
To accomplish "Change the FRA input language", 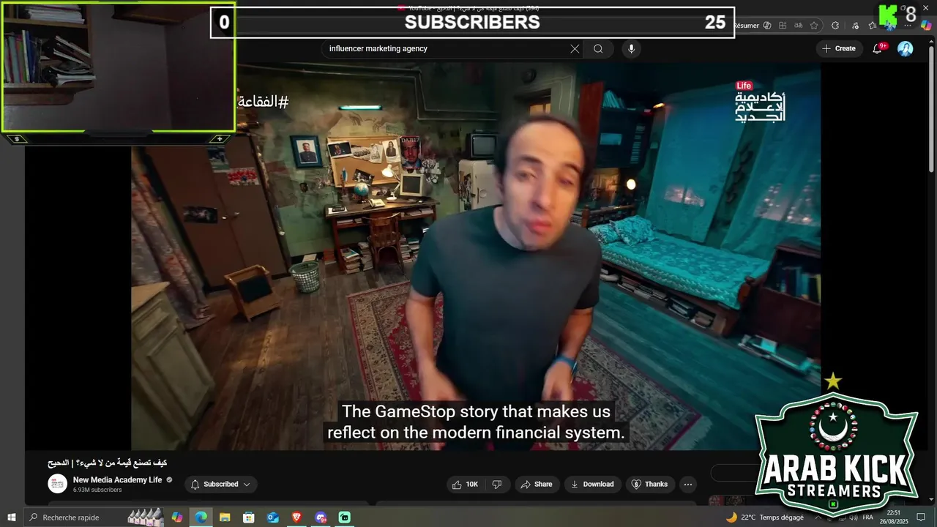I will pyautogui.click(x=867, y=517).
